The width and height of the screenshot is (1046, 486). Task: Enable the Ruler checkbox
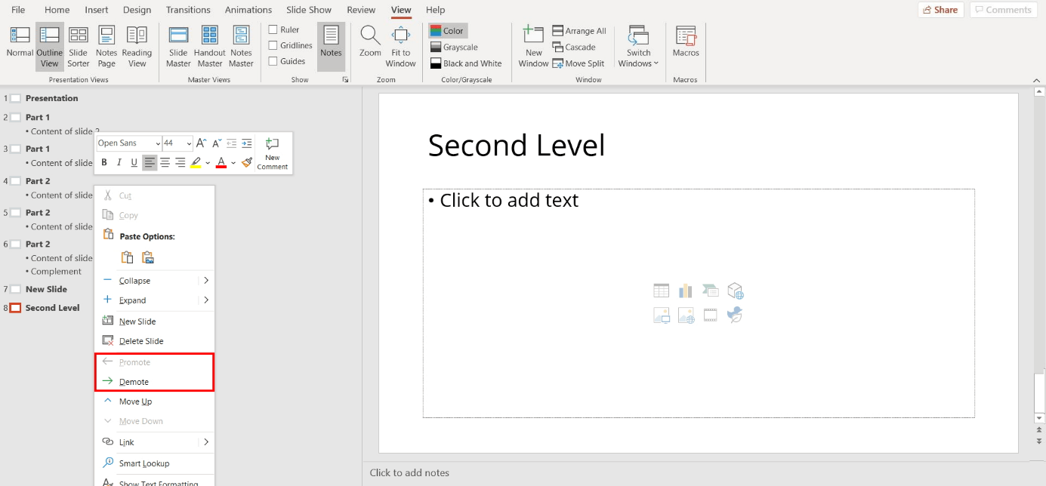(x=271, y=29)
